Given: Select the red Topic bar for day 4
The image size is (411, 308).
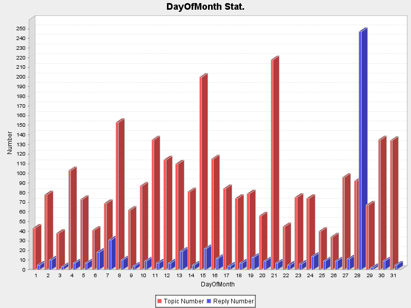Looking at the screenshot, I should [72, 219].
